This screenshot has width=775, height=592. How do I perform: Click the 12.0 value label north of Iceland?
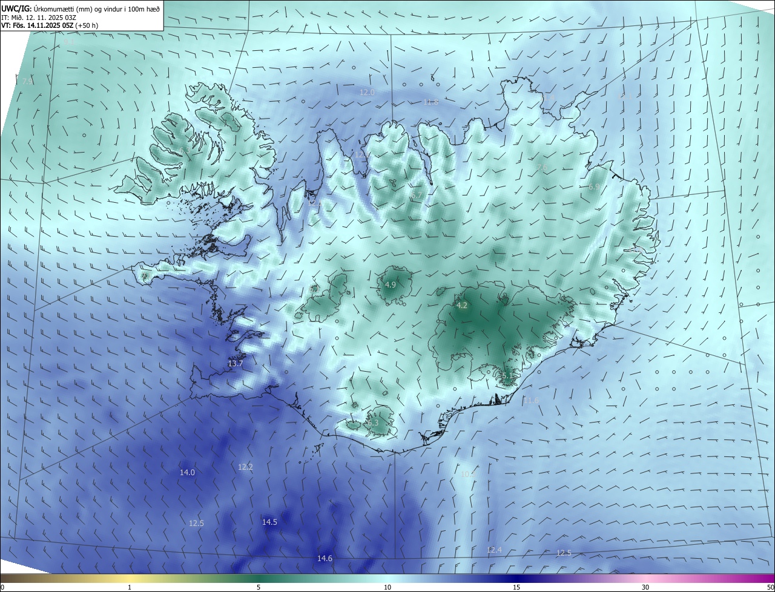(x=367, y=93)
